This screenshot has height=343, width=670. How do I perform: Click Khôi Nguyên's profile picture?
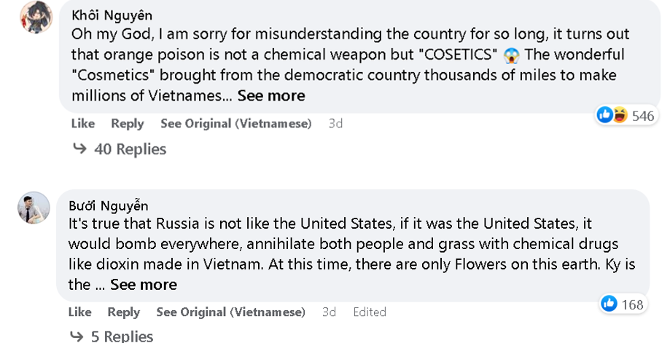point(34,17)
